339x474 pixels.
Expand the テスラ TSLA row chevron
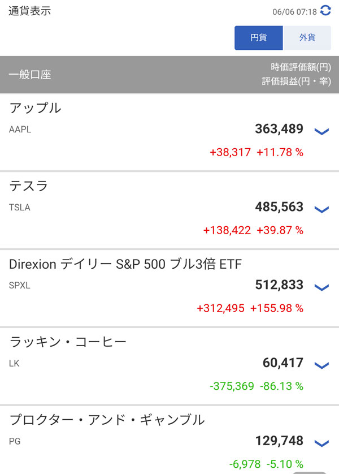coord(321,210)
